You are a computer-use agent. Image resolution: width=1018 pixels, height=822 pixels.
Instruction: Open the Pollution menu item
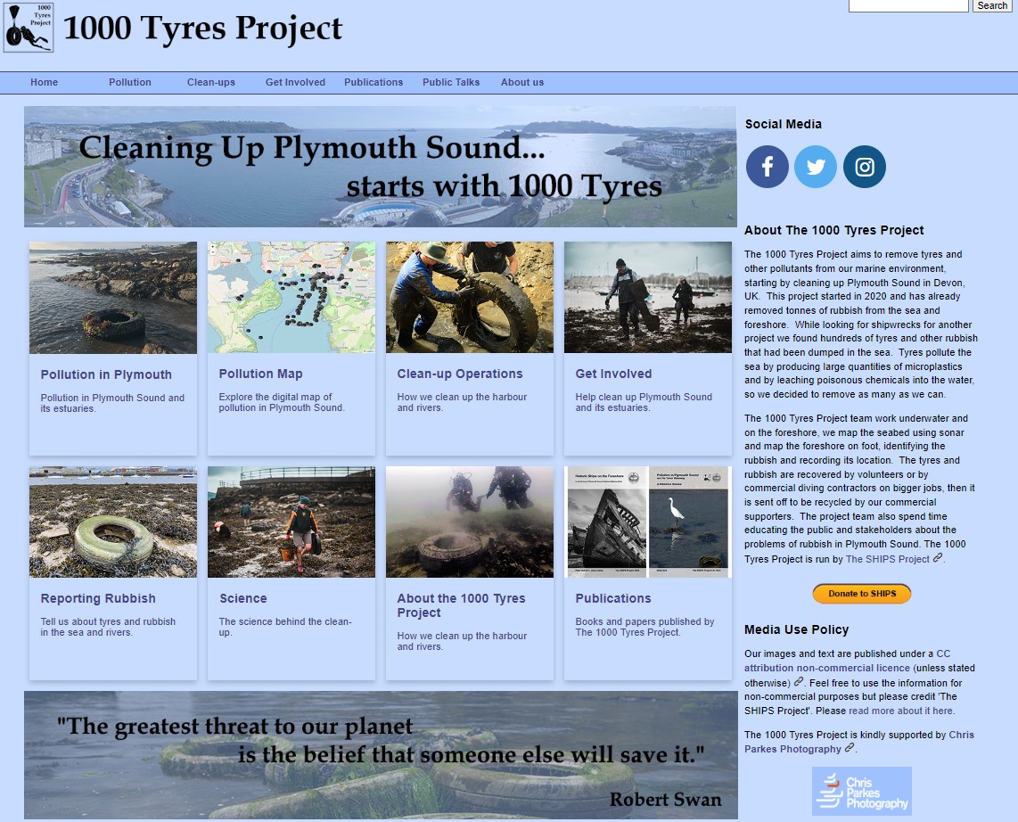[x=130, y=82]
